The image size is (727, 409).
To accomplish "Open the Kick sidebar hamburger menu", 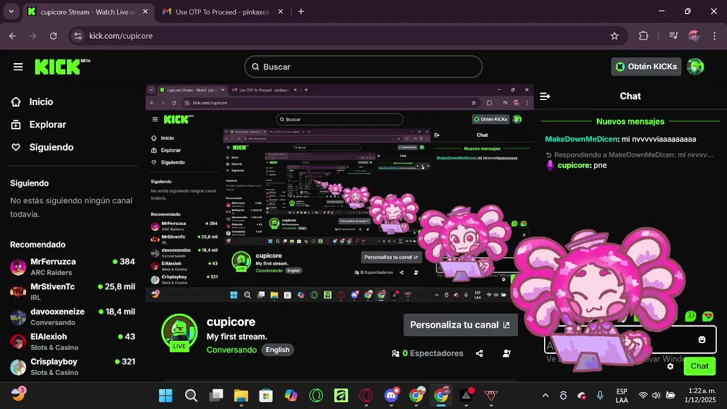I will tap(18, 67).
